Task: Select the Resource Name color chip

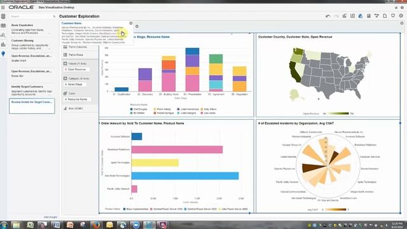Action: pyautogui.click(x=77, y=99)
